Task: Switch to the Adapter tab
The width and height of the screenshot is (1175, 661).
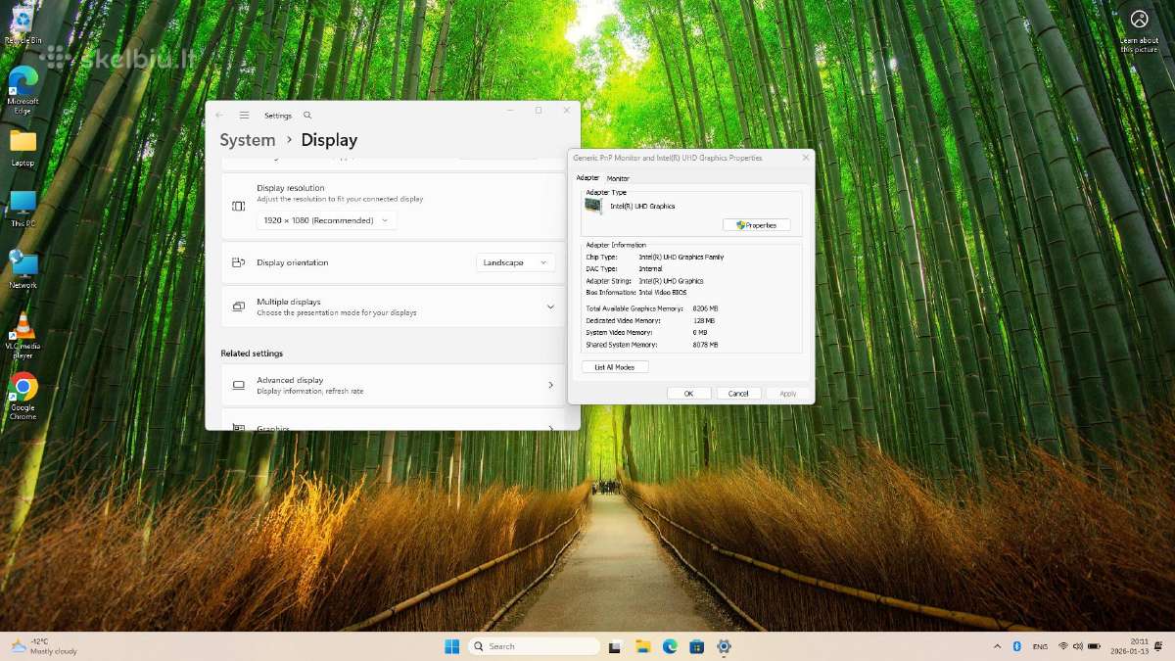Action: pyautogui.click(x=587, y=178)
